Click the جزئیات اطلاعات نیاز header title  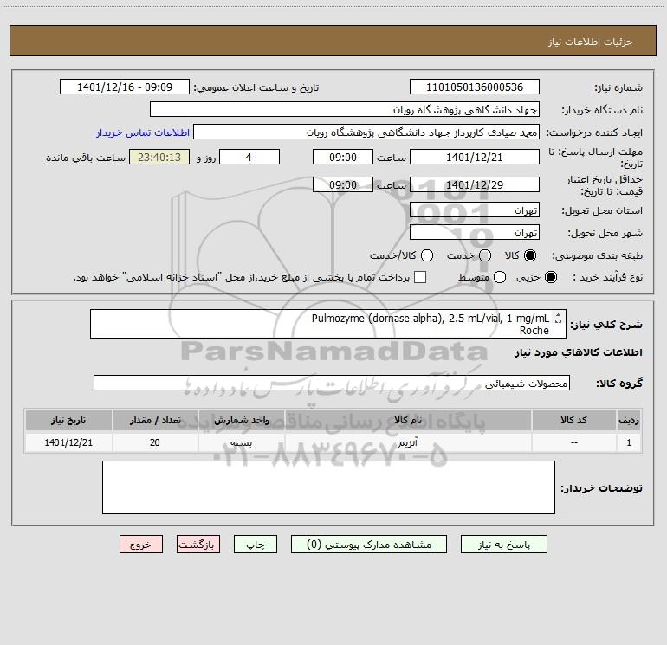[x=590, y=42]
